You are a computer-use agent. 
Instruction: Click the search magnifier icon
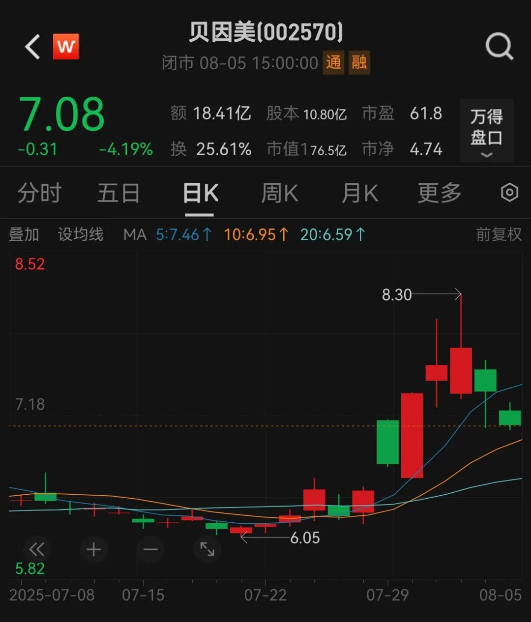pos(500,46)
